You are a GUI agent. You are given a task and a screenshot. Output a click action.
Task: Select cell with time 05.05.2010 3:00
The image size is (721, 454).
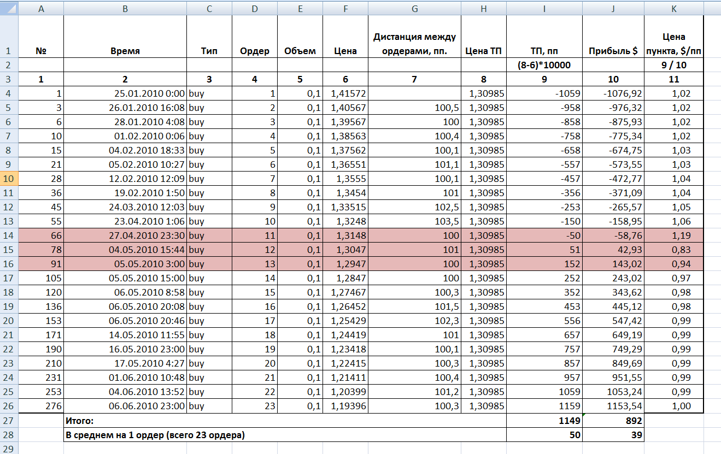pos(125,264)
